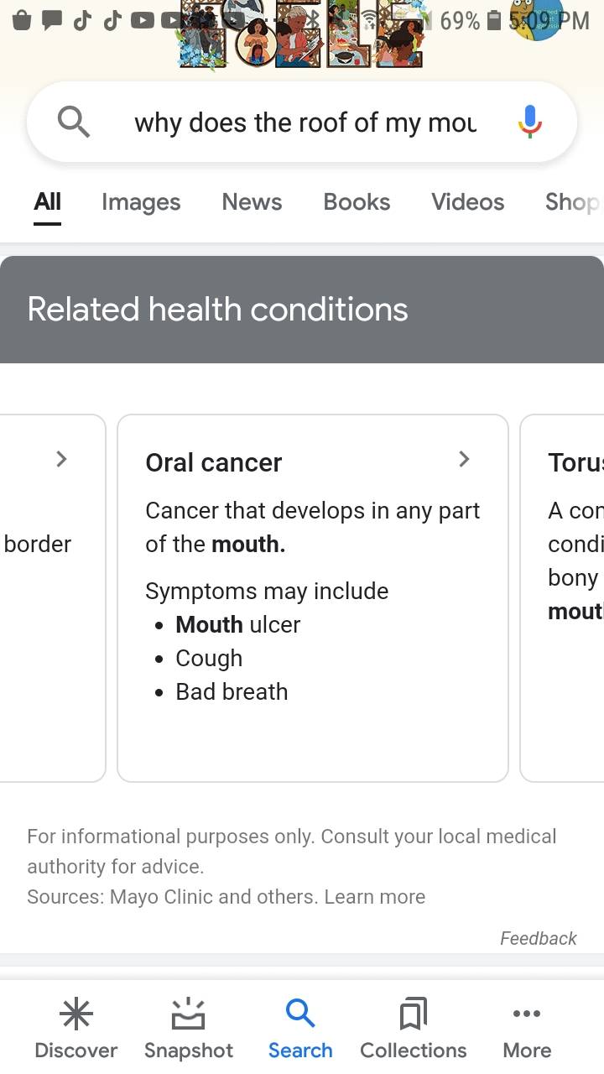The height and width of the screenshot is (1074, 604).
Task: Select the Search icon in bottom bar
Action: (300, 1025)
